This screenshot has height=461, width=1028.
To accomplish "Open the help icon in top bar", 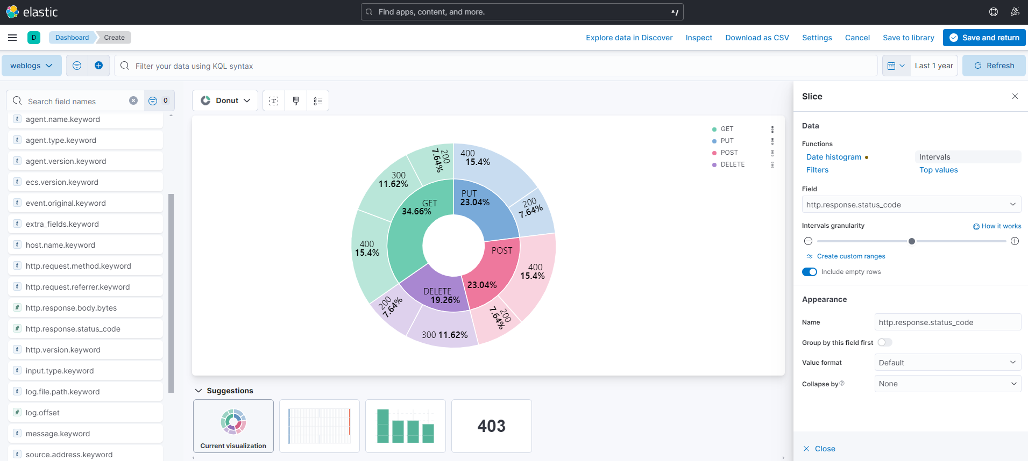I will 994,12.
